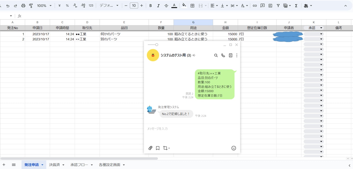Decrease decimal places

tap(75, 6)
